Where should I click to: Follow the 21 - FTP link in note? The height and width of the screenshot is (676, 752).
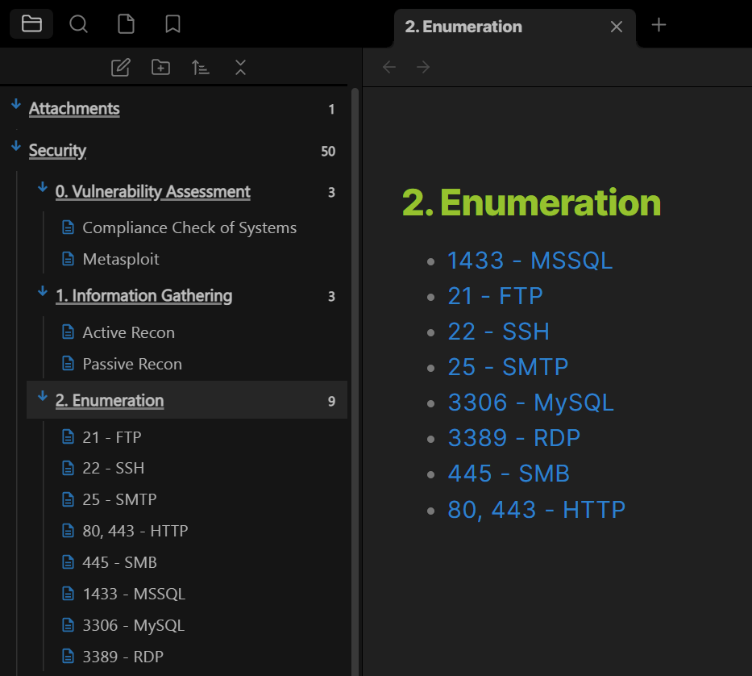[x=495, y=296]
